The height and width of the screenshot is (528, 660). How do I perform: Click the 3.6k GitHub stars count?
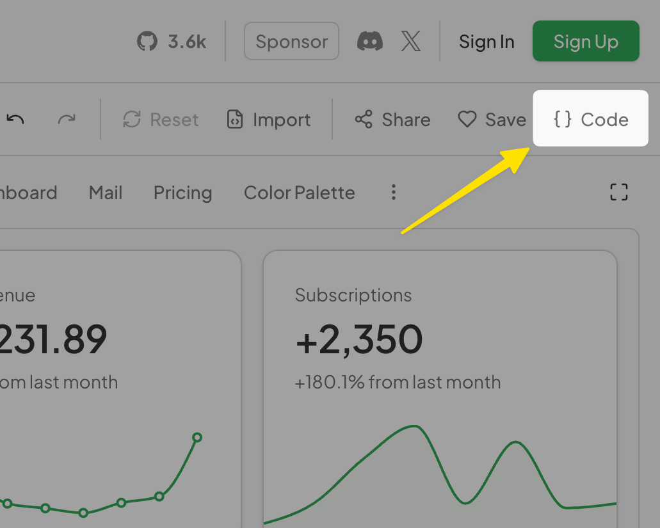187,42
